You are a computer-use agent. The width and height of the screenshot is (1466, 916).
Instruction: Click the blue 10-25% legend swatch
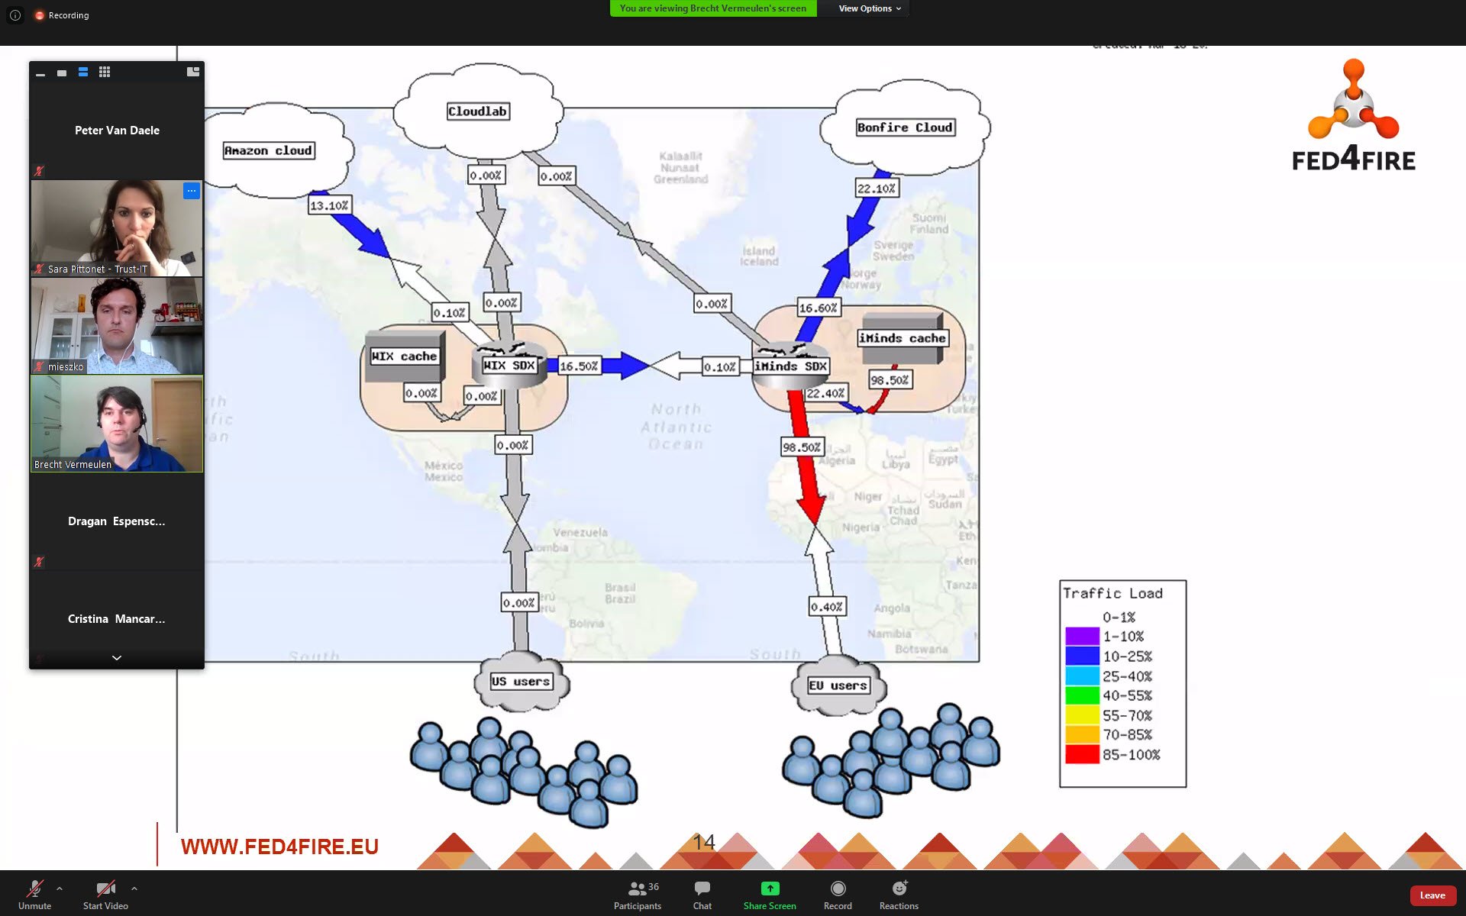click(x=1082, y=656)
